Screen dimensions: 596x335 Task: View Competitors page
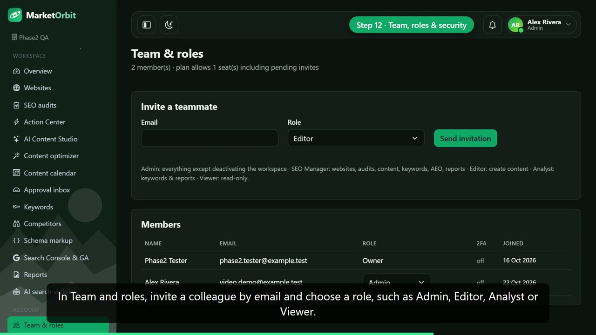[58, 224]
